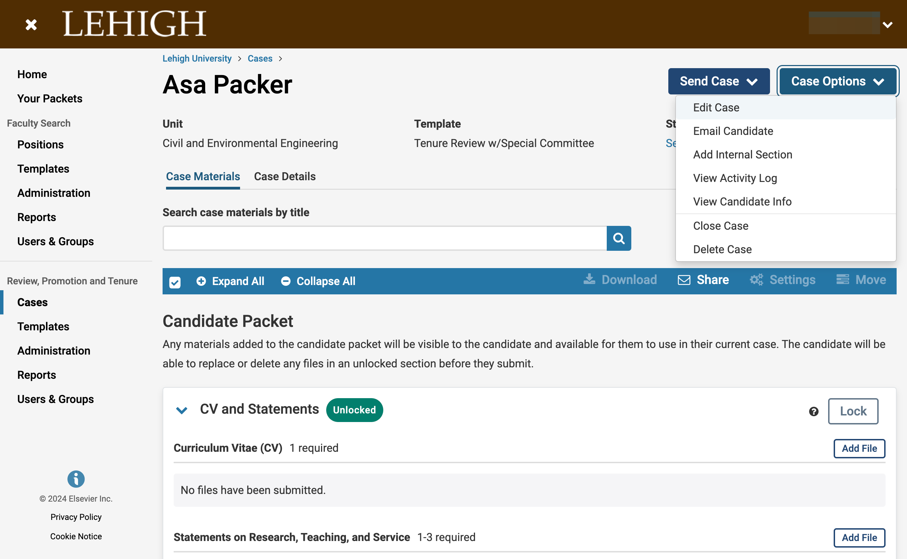The width and height of the screenshot is (907, 559).
Task: Open View Activity Log
Action: (x=785, y=178)
